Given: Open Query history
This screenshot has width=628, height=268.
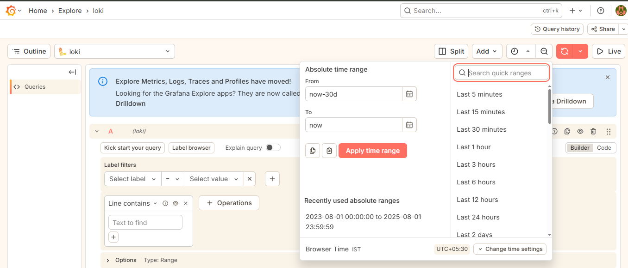Looking at the screenshot, I should pyautogui.click(x=557, y=29).
